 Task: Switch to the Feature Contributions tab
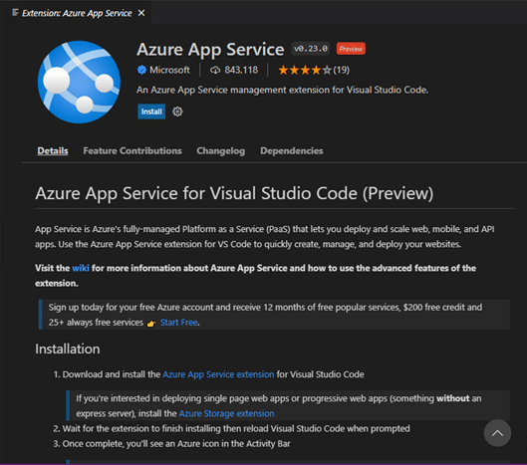[x=132, y=151]
